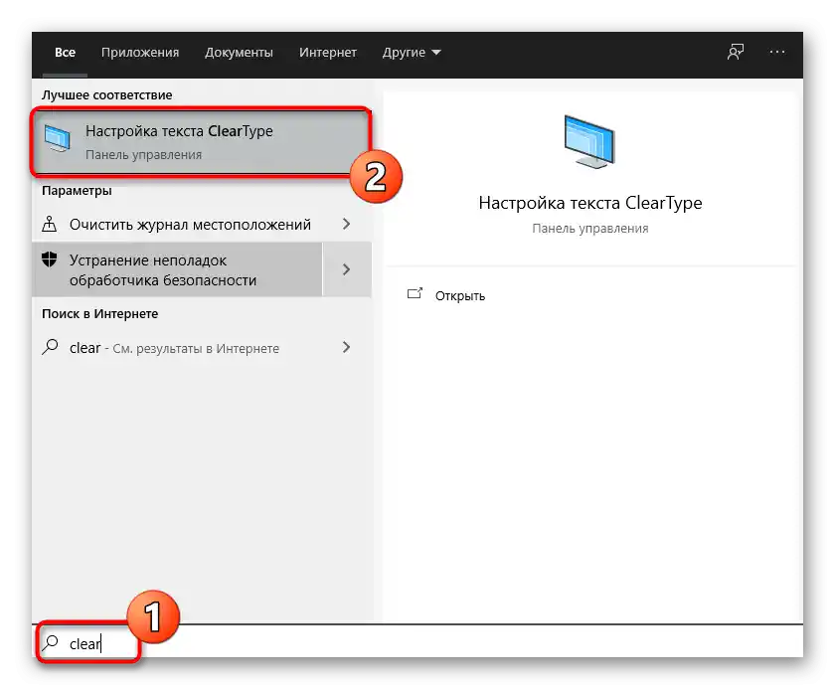
Task: Click the Открыть open icon
Action: (x=415, y=293)
